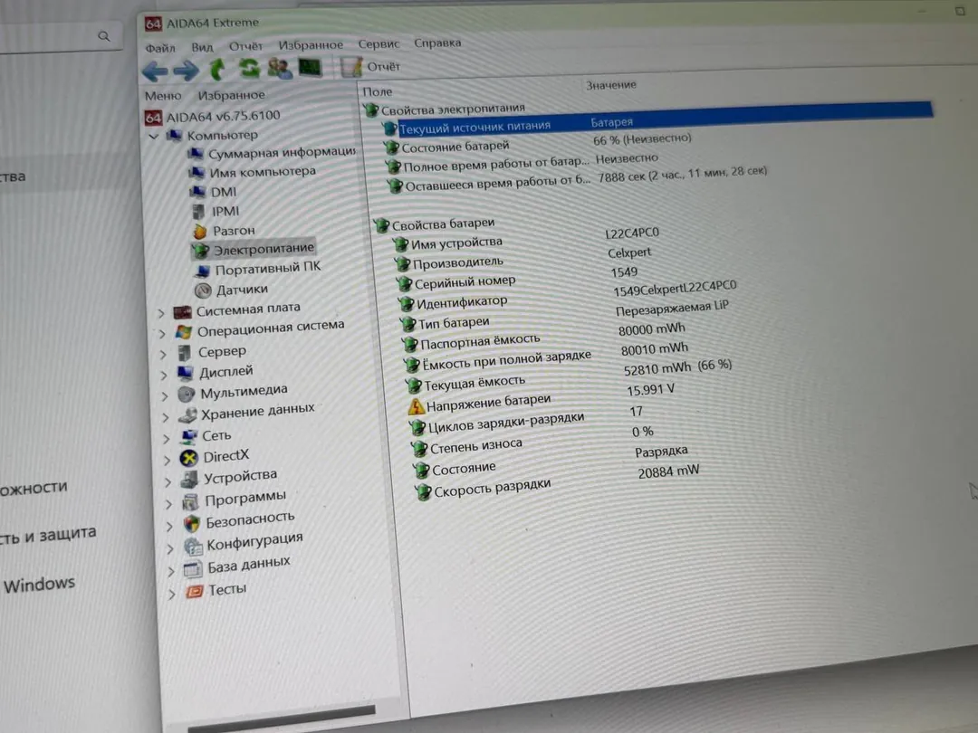Click the Отчёт toolbar button
Image resolution: width=978 pixels, height=733 pixels.
[x=370, y=66]
